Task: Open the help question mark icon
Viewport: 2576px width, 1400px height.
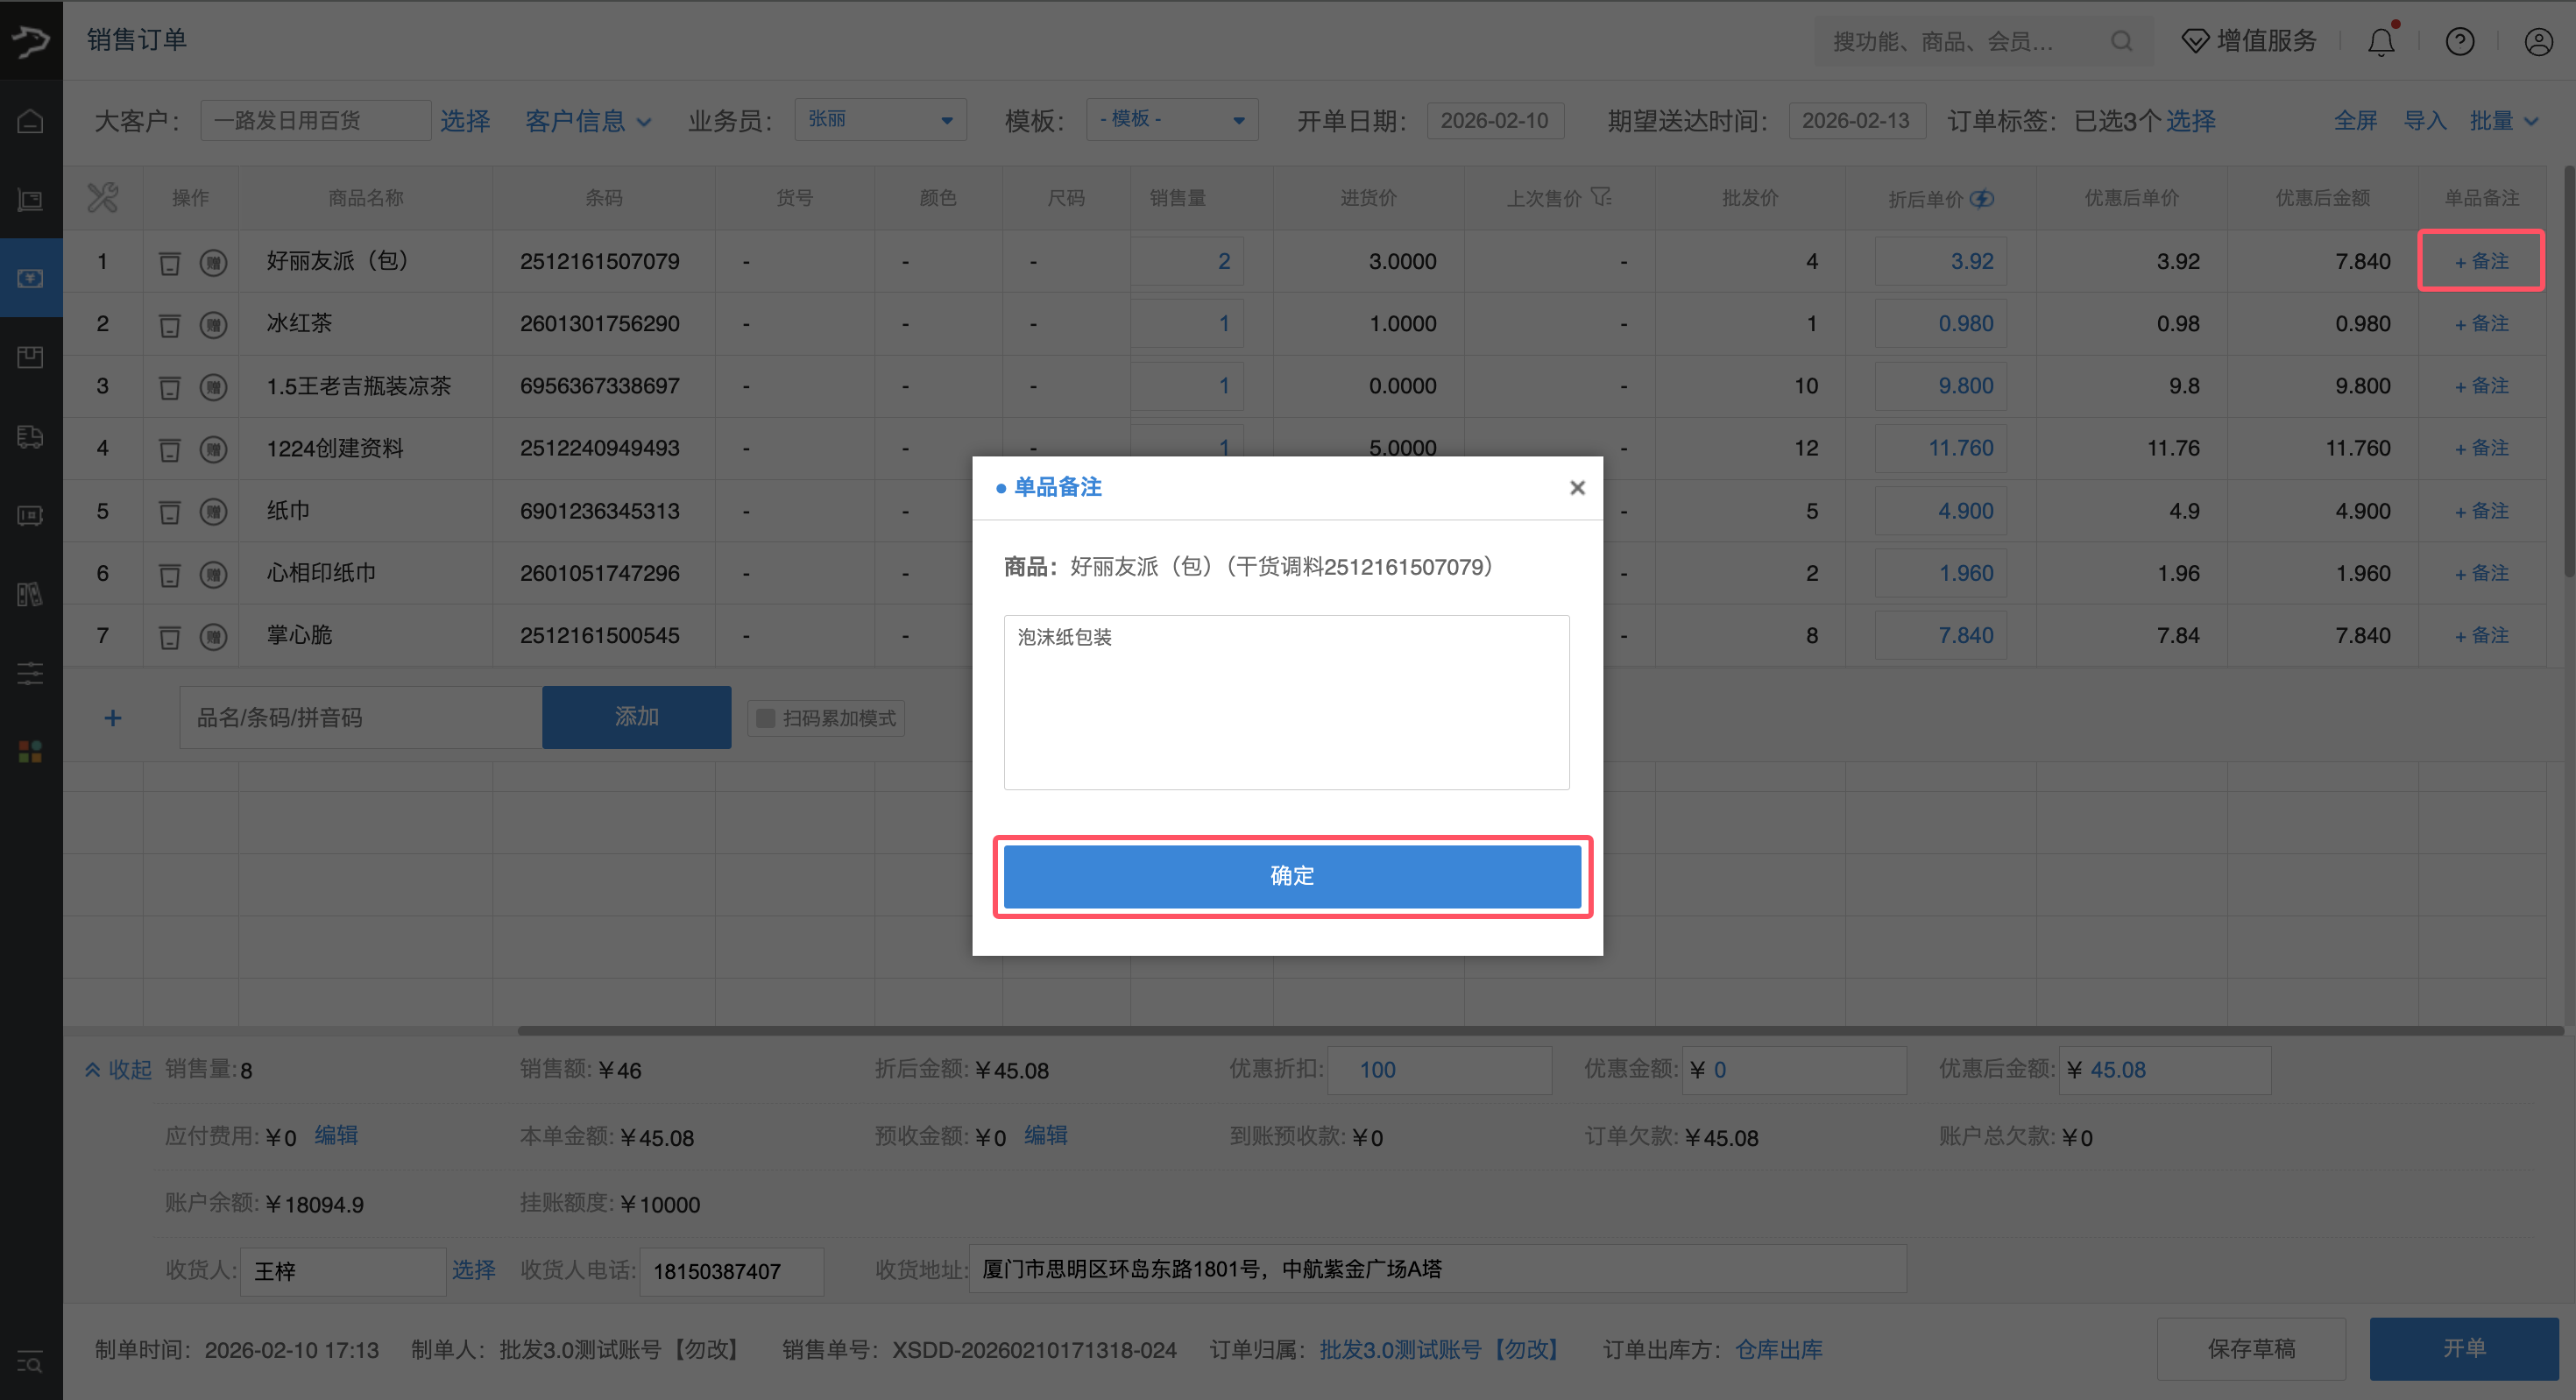Action: pos(2459,41)
